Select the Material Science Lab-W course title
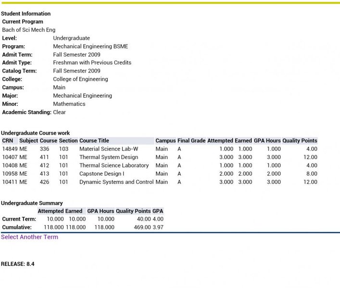 click(109, 149)
